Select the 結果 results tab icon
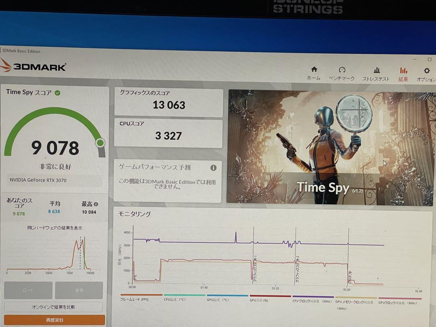The height and width of the screenshot is (327, 436). [x=403, y=70]
